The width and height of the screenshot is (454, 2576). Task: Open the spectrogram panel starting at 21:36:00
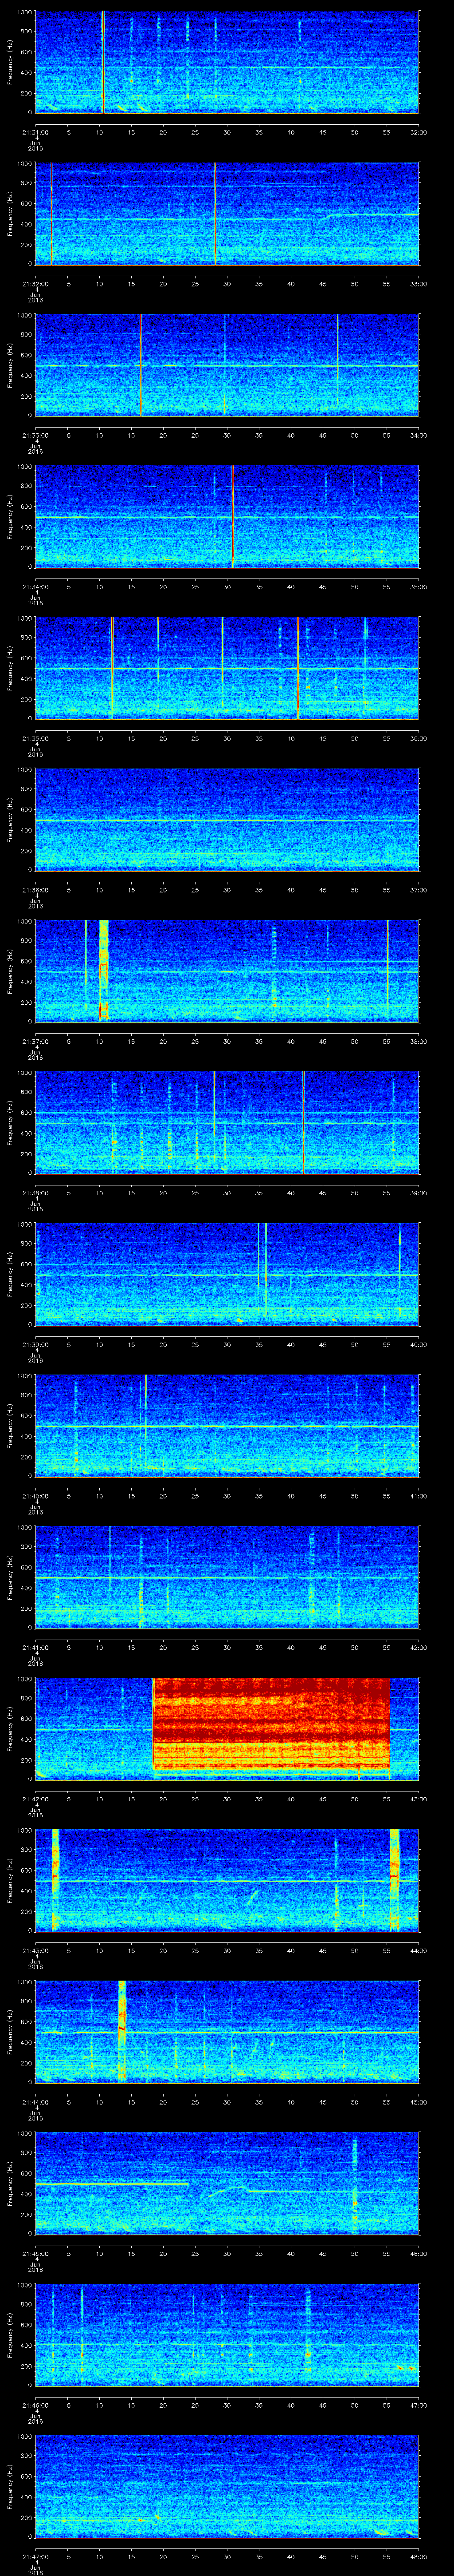[227, 819]
